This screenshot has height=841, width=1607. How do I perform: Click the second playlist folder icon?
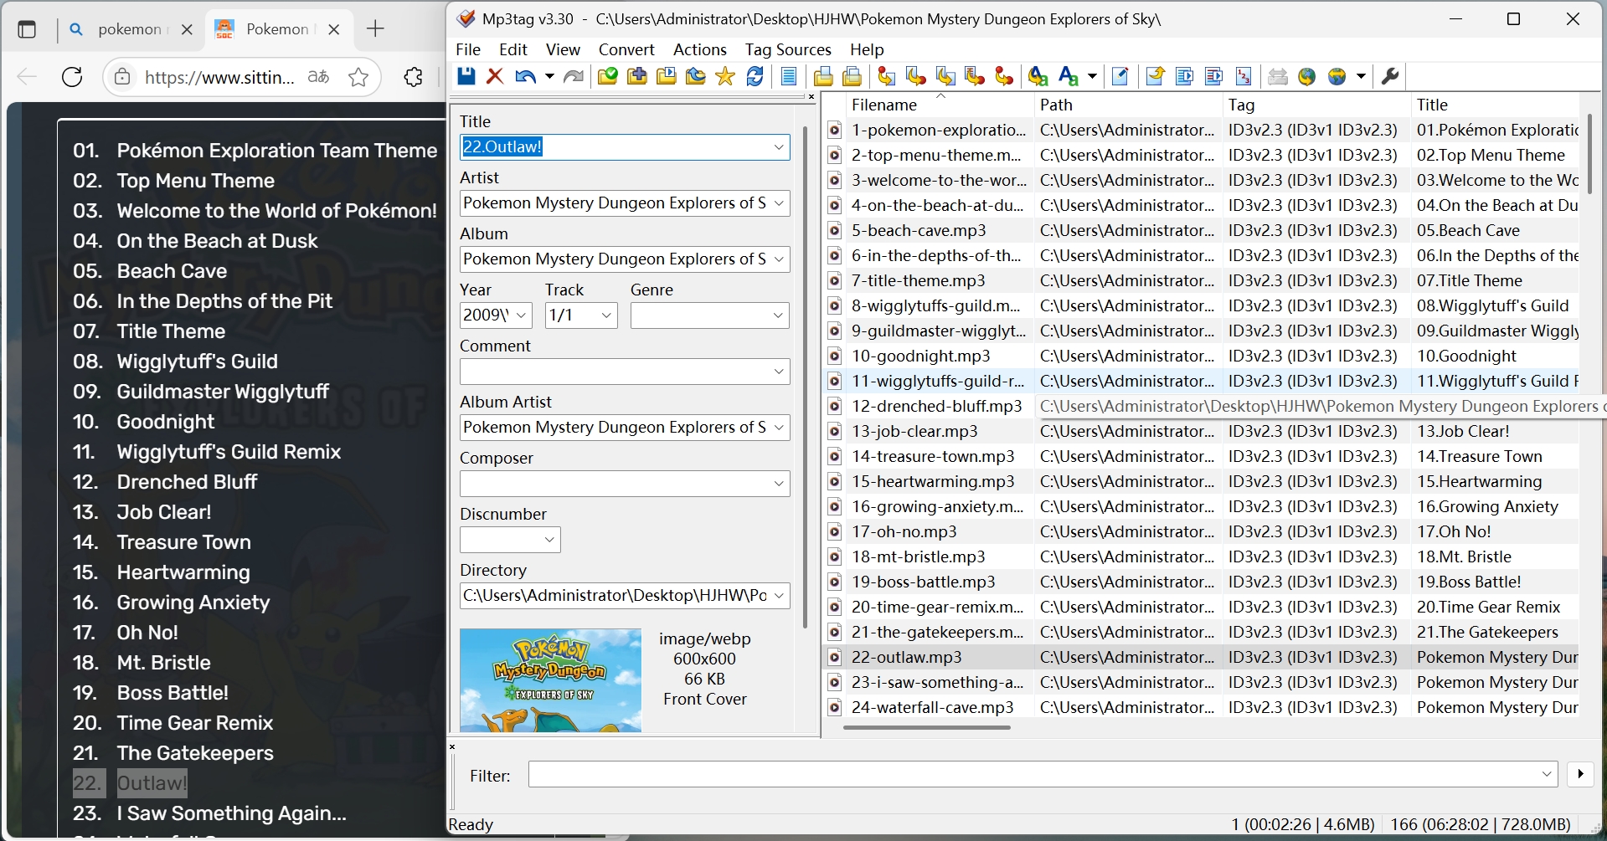(852, 76)
